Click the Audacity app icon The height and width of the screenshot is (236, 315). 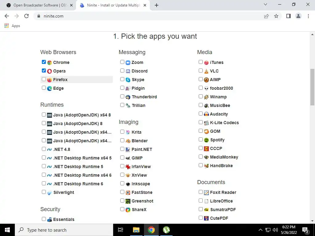tap(206, 114)
